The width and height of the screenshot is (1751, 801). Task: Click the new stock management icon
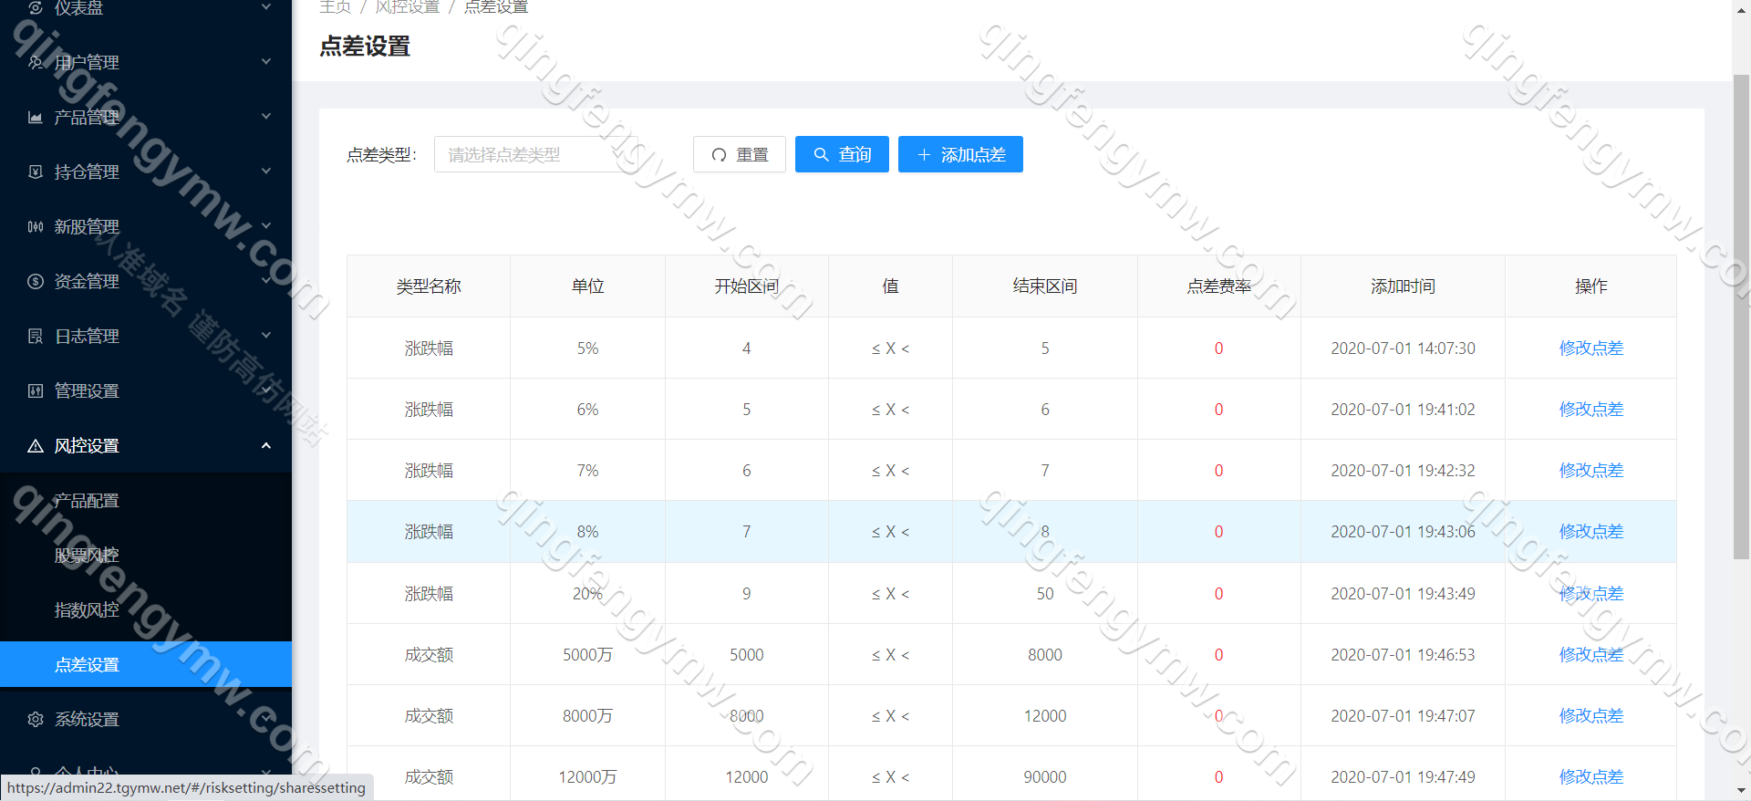tap(36, 226)
